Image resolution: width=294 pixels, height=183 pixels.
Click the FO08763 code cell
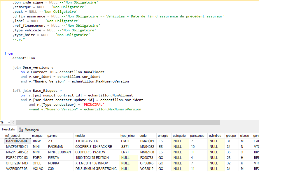(x=147, y=158)
